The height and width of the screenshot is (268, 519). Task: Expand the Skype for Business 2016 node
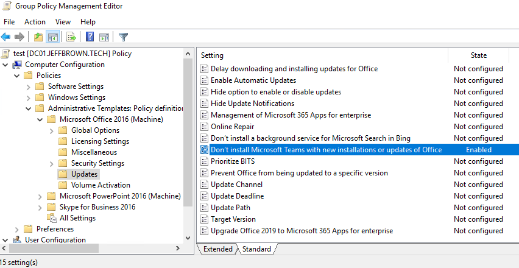tap(40, 208)
